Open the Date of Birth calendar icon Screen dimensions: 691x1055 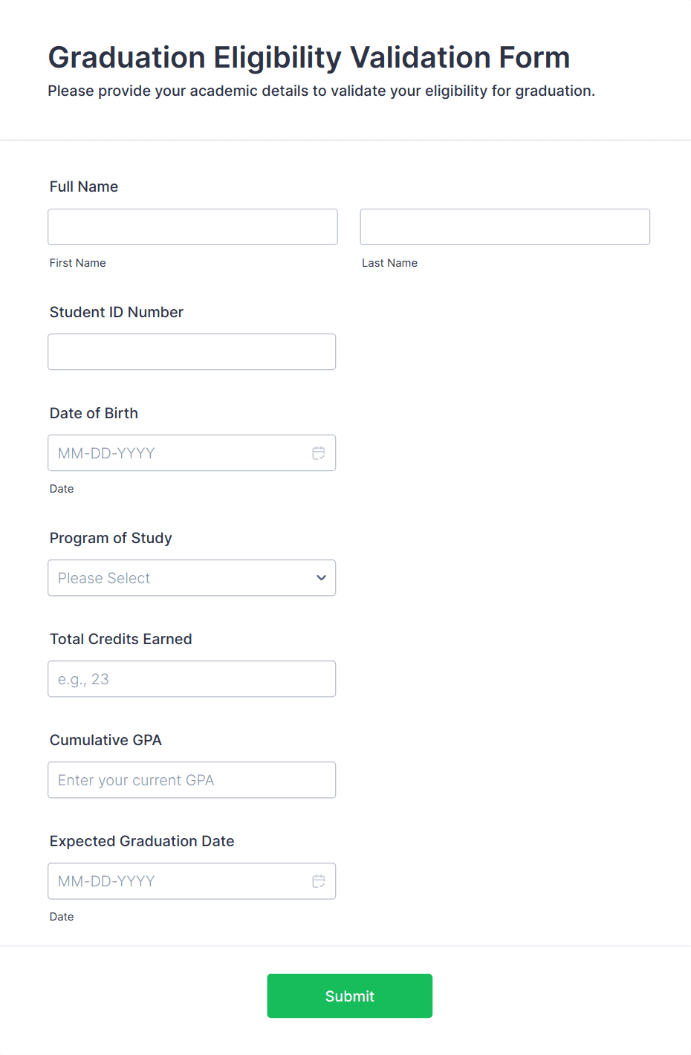(319, 452)
